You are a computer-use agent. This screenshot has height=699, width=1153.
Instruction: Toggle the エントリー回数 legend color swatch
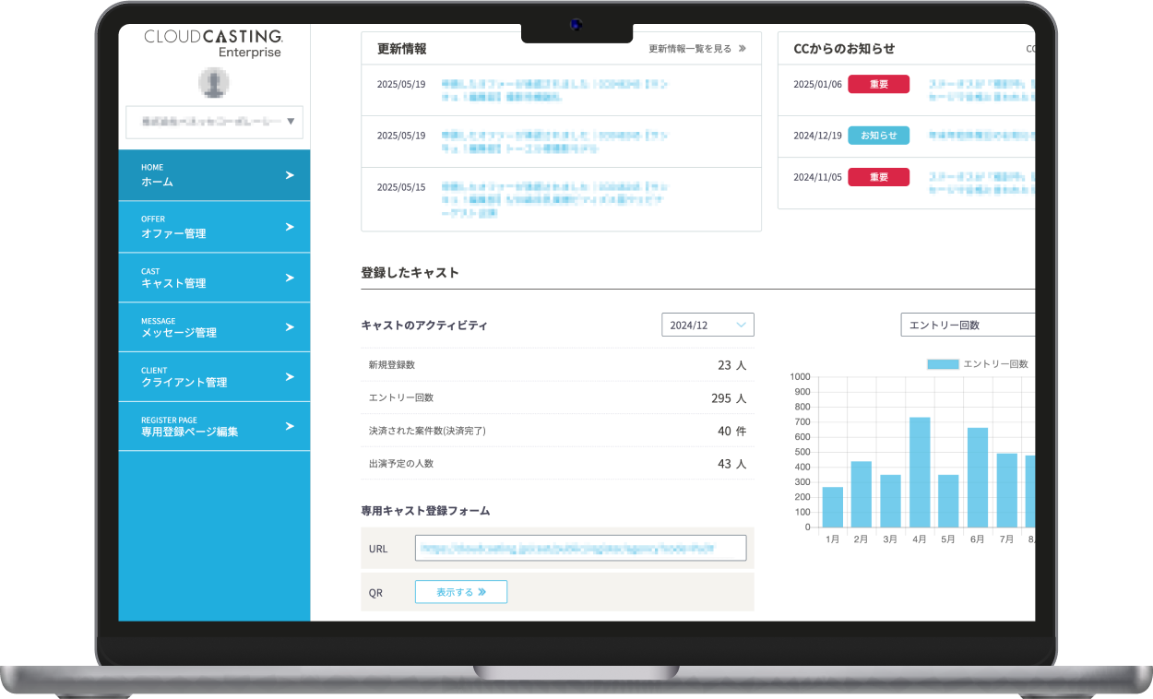pos(943,364)
